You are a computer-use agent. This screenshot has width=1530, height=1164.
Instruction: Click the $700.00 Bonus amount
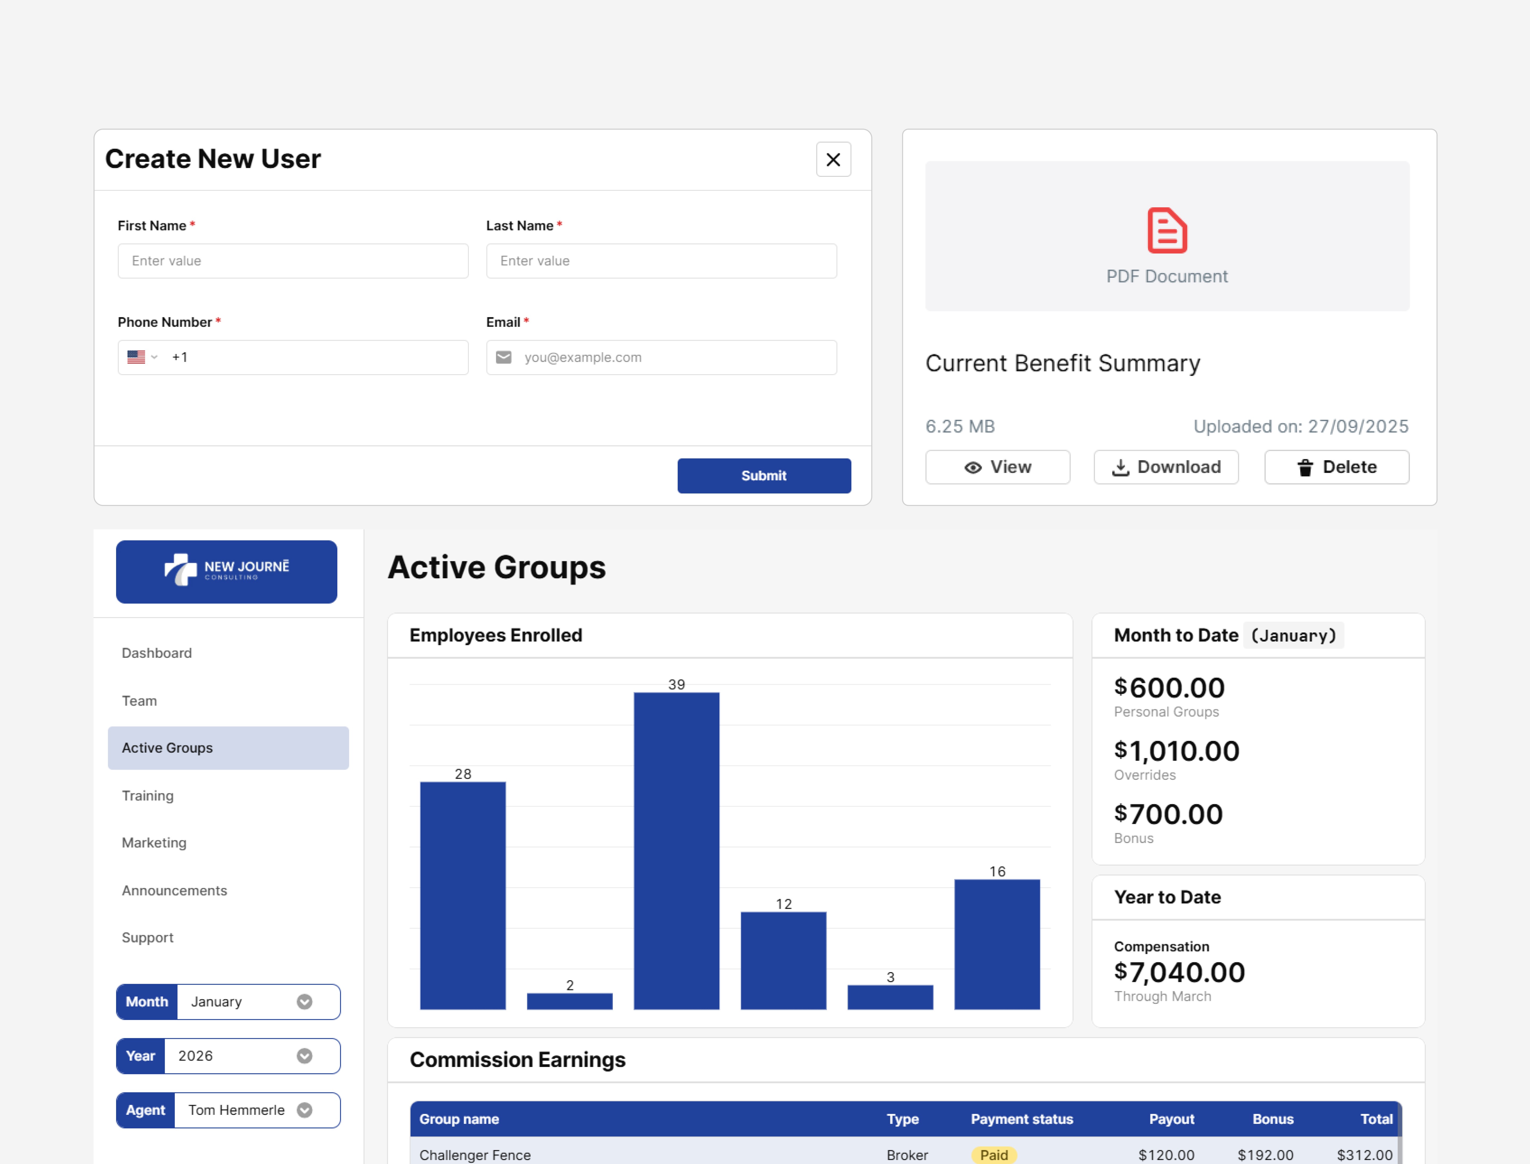[1168, 813]
